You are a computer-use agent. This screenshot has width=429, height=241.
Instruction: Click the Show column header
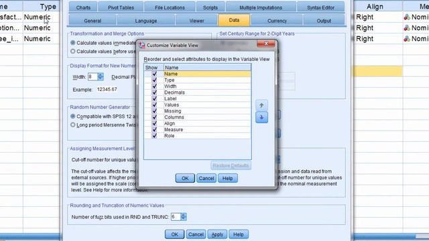154,68
